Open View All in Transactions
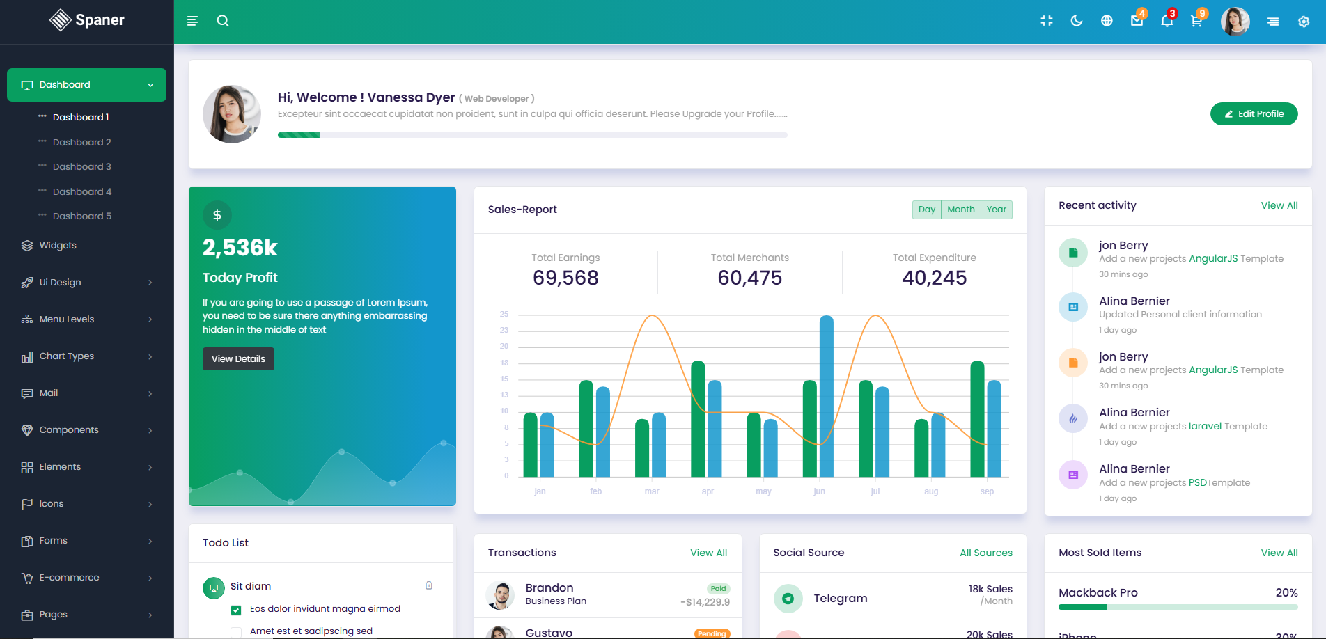This screenshot has width=1326, height=639. point(709,553)
